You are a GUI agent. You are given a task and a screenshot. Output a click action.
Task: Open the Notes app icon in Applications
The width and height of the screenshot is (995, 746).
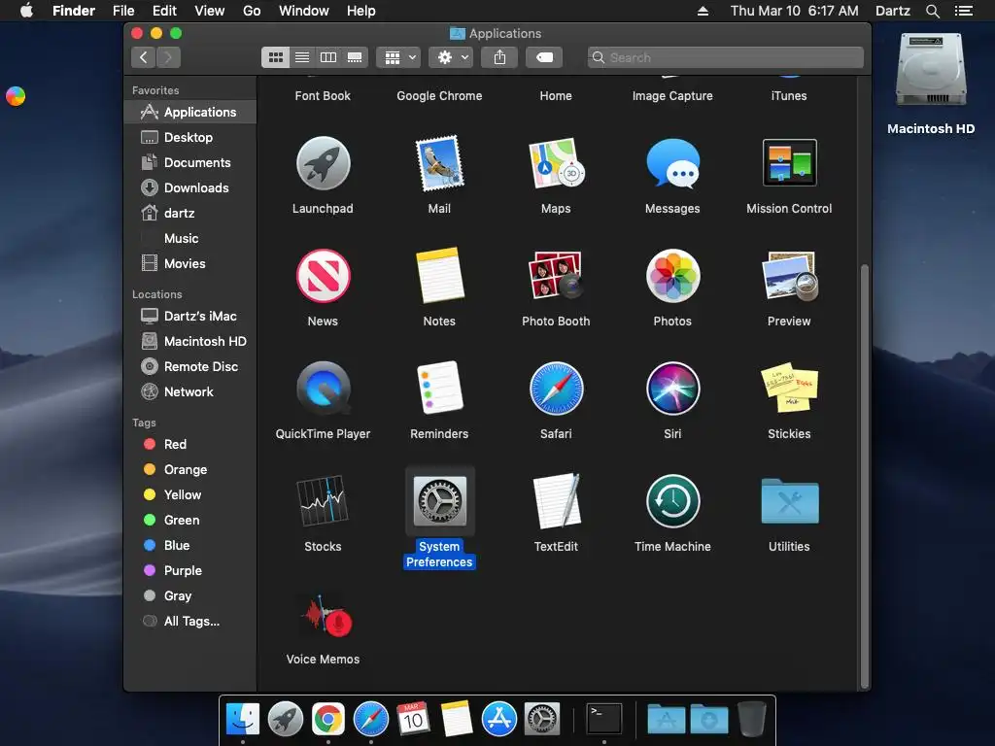(x=439, y=275)
